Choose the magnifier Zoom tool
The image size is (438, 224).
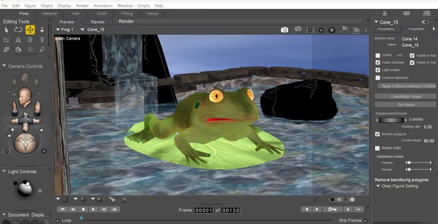pos(42,50)
